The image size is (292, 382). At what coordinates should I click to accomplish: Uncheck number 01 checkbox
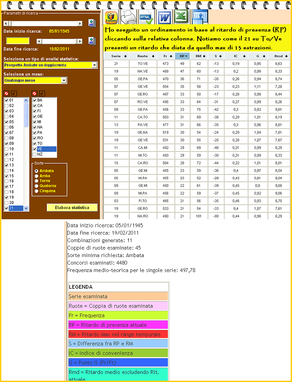pos(6,100)
